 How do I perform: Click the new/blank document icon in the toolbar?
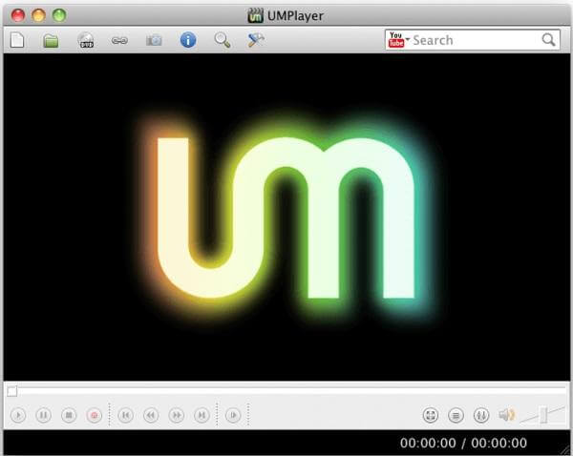(x=17, y=40)
